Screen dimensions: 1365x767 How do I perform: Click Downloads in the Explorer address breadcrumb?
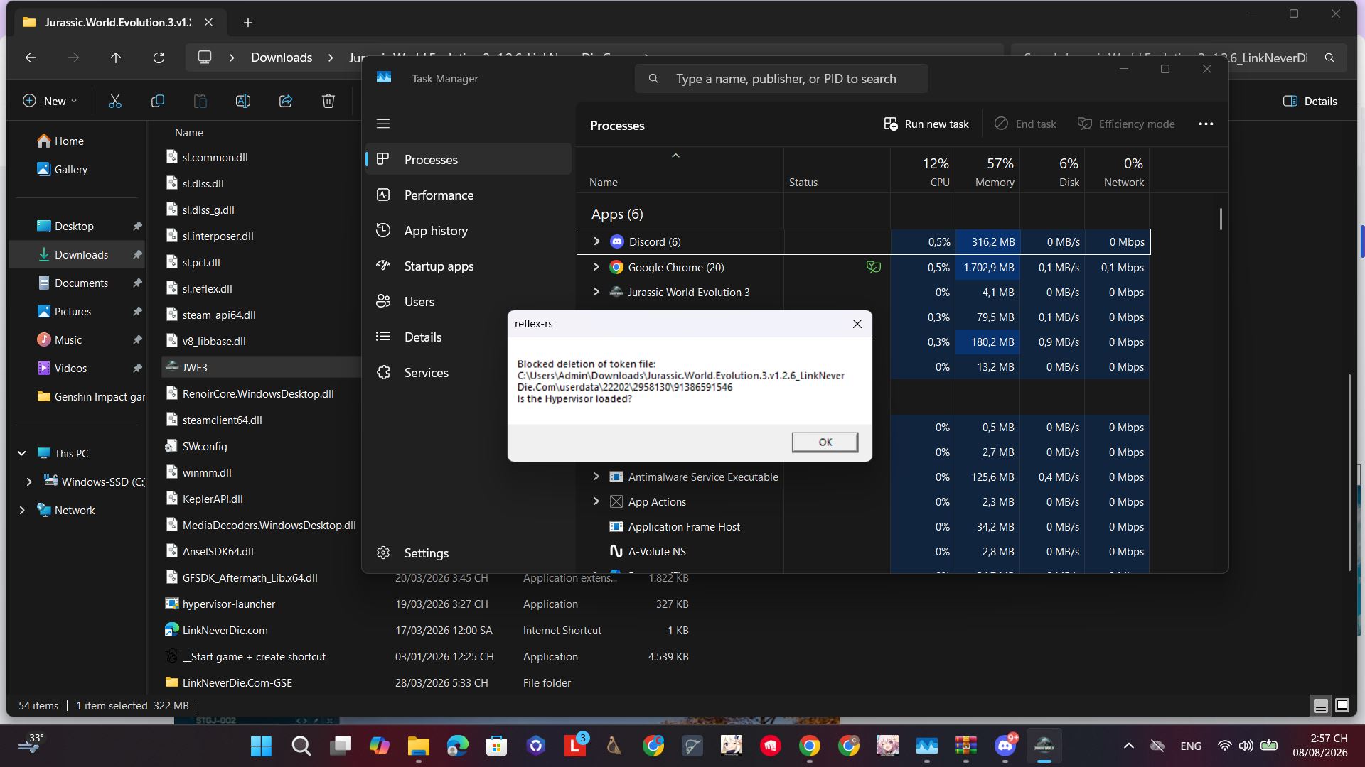(x=282, y=58)
